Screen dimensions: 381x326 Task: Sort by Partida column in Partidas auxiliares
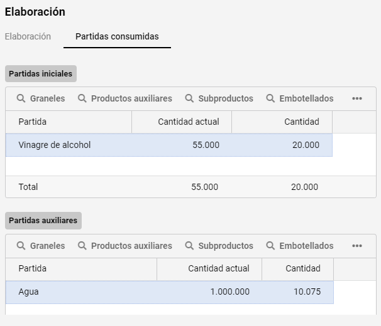point(81,268)
